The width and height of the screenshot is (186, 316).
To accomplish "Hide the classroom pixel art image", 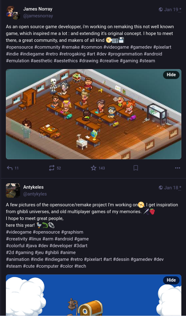I will pyautogui.click(x=171, y=75).
